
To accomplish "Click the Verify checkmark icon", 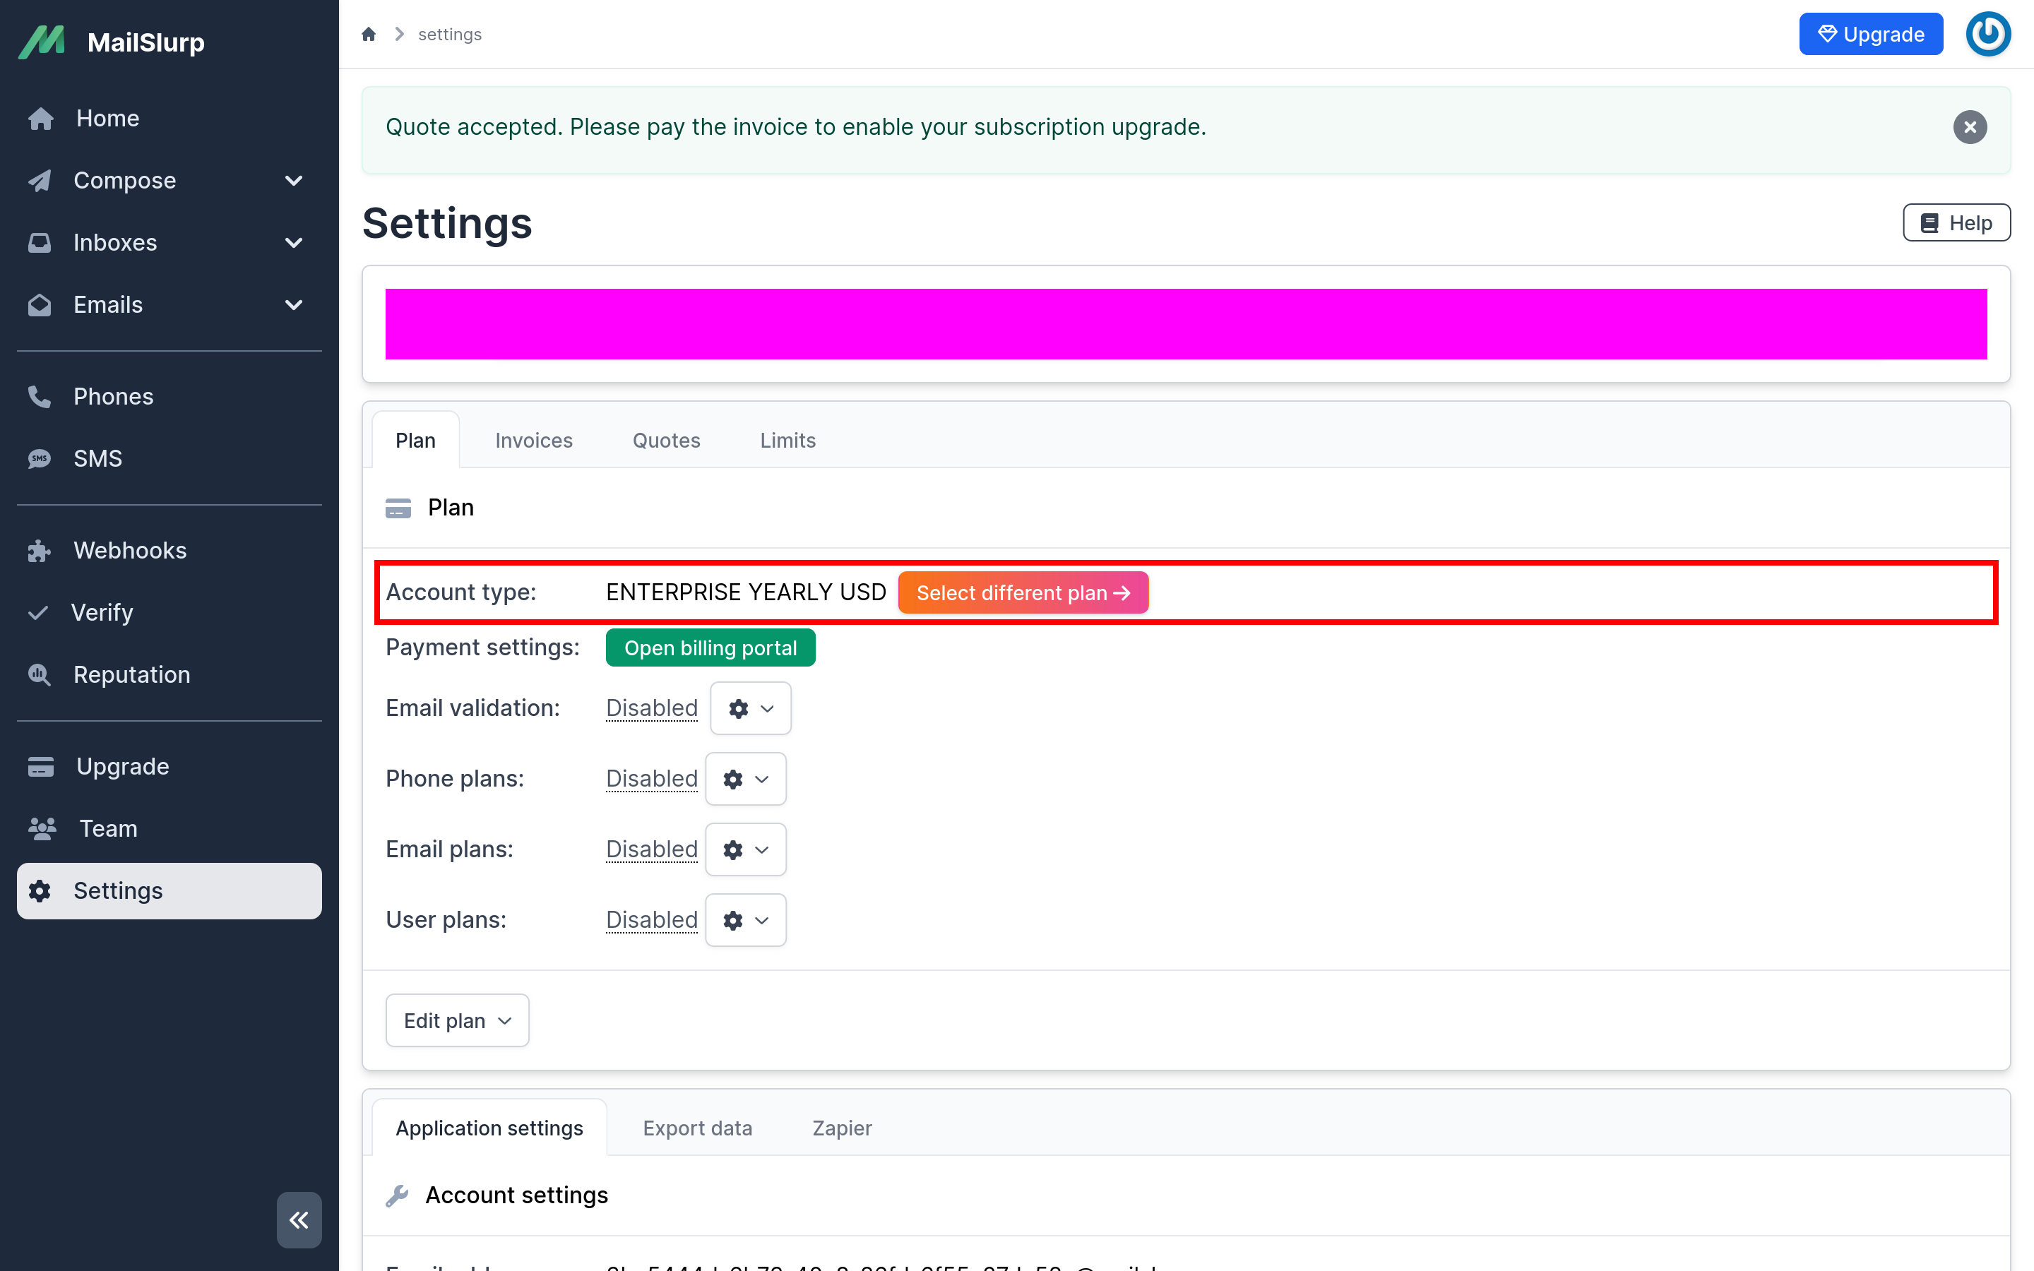I will click(38, 613).
